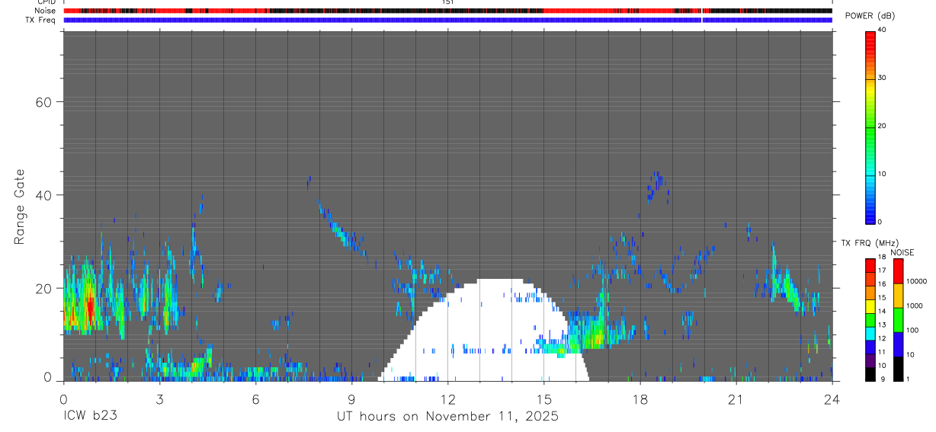This screenshot has width=936, height=432.
Task: Click the 'POWER (dB)' legend title
Action: (x=870, y=16)
